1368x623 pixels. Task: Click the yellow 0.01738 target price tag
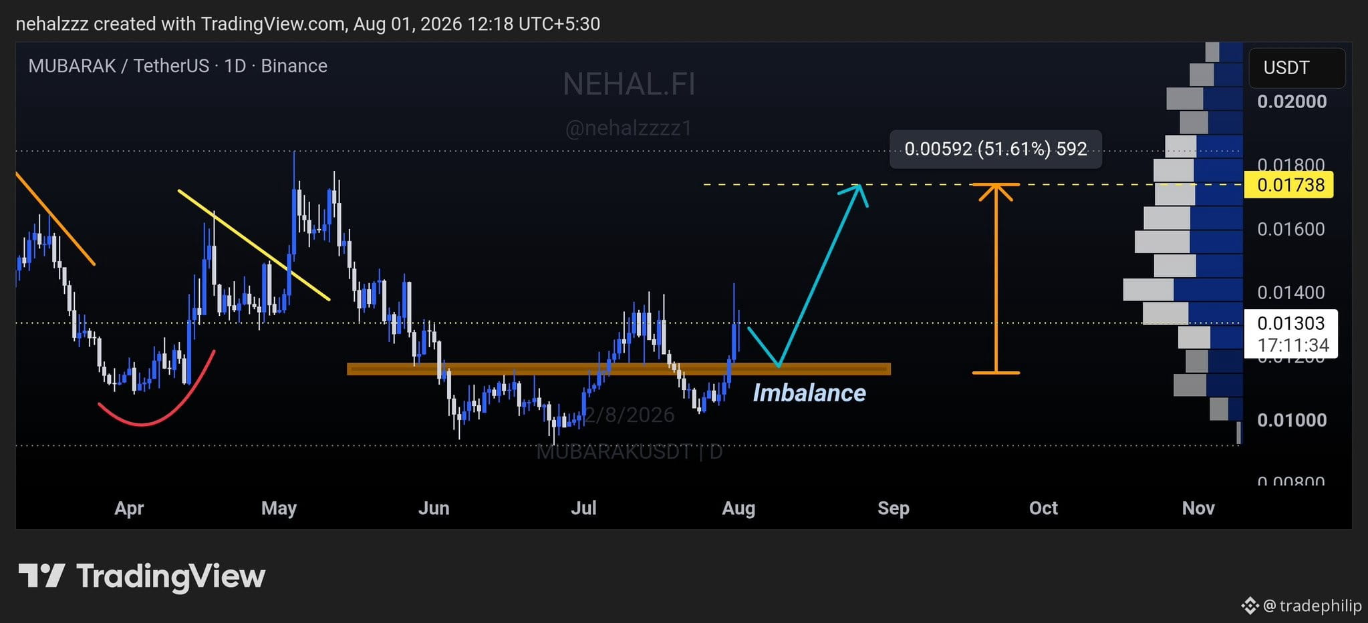point(1289,185)
